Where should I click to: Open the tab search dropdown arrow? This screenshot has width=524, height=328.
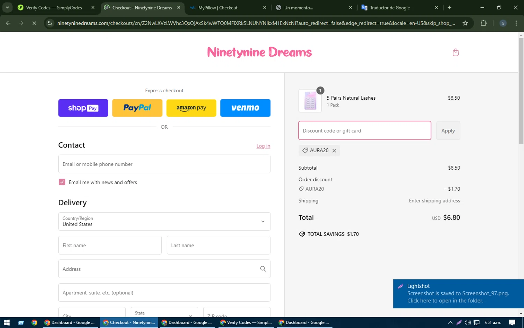[x=7, y=7]
